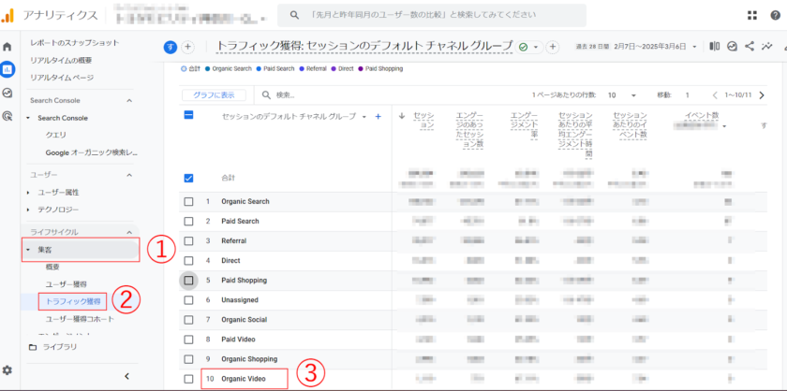Tick the Paid Shopping row checkbox
Viewport: 787px width, 391px height.
188,281
